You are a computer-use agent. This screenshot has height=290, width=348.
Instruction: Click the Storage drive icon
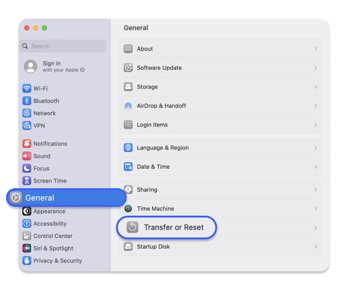(128, 86)
